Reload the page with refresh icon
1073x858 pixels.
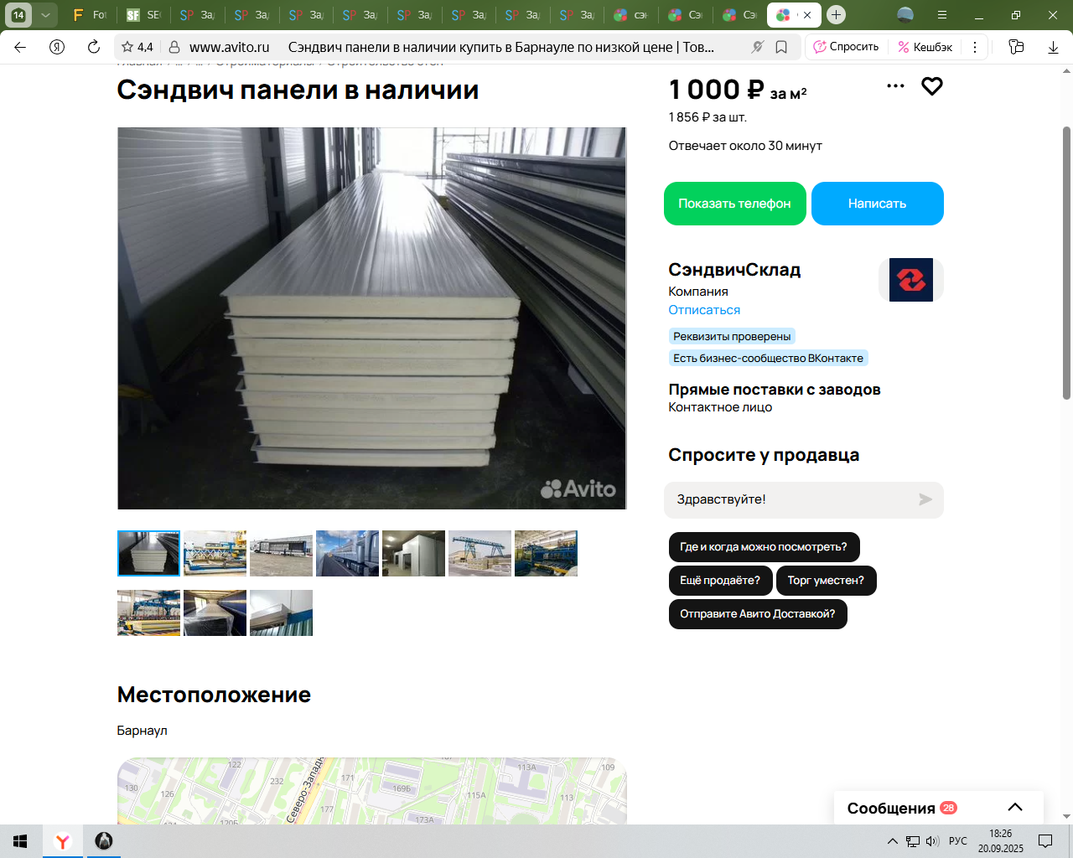coord(94,47)
